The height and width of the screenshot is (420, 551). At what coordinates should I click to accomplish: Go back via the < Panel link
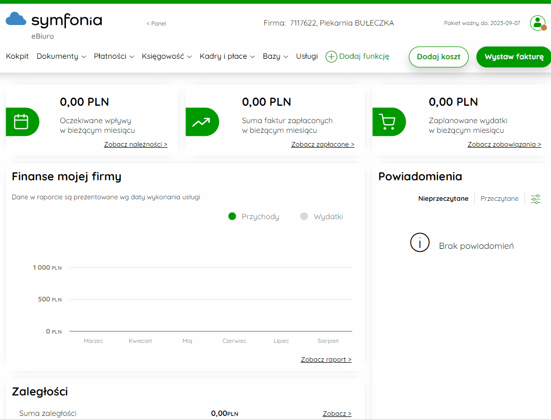coord(156,24)
